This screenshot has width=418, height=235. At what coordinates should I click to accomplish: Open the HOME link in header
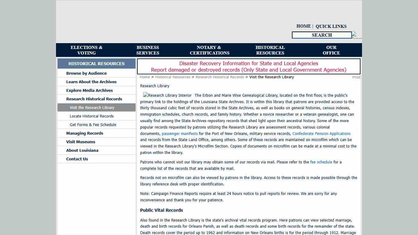click(x=303, y=26)
